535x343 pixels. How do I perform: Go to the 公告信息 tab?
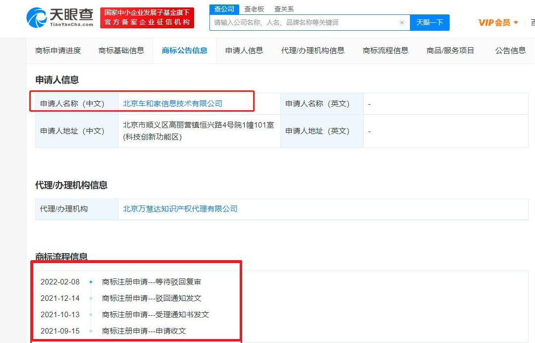(510, 50)
